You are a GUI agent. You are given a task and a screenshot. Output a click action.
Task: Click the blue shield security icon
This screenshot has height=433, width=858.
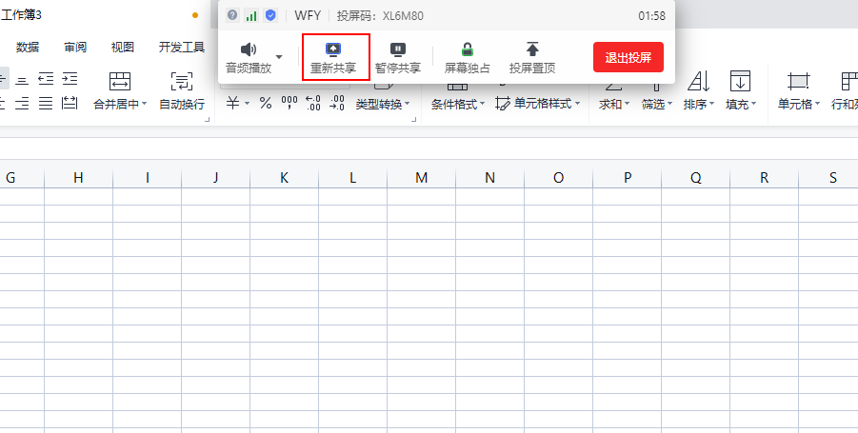[x=270, y=15]
